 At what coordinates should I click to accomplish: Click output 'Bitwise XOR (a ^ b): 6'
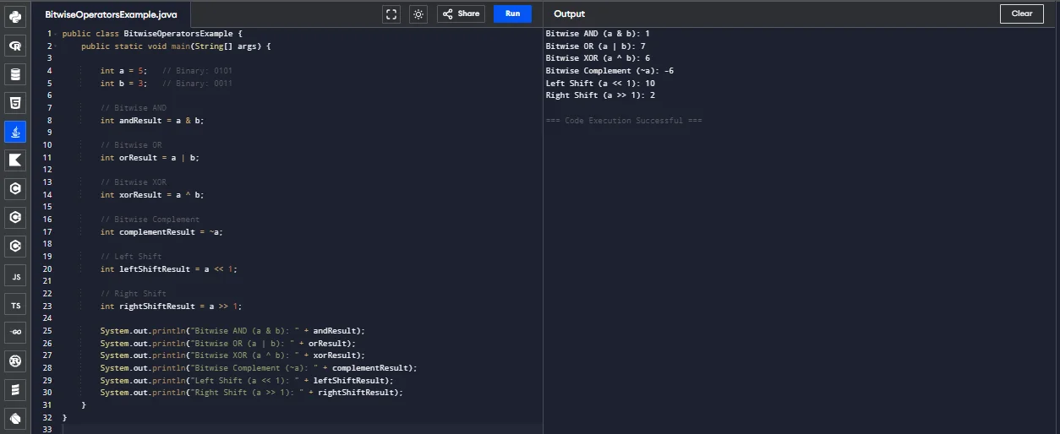(x=598, y=58)
